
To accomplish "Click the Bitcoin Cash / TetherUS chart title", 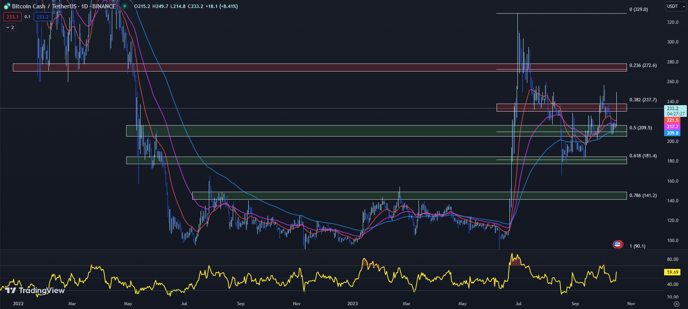I will point(64,6).
